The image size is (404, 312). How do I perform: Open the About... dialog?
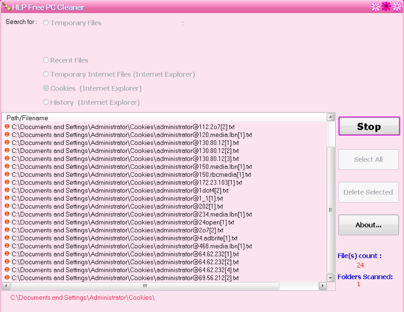[x=368, y=225]
